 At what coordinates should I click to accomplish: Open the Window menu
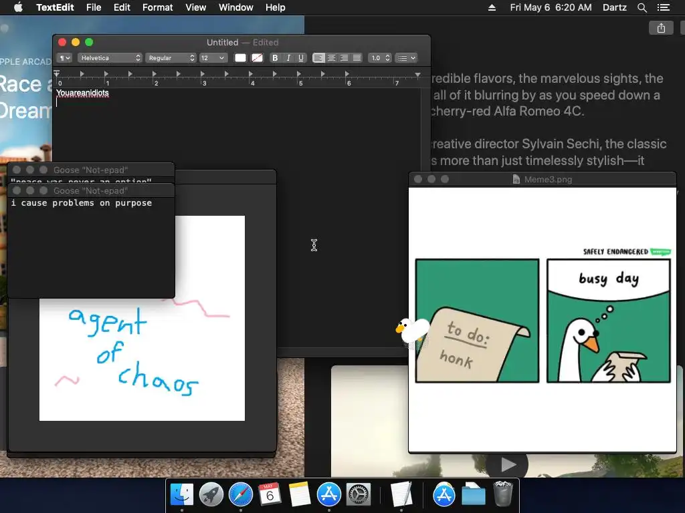pyautogui.click(x=236, y=7)
